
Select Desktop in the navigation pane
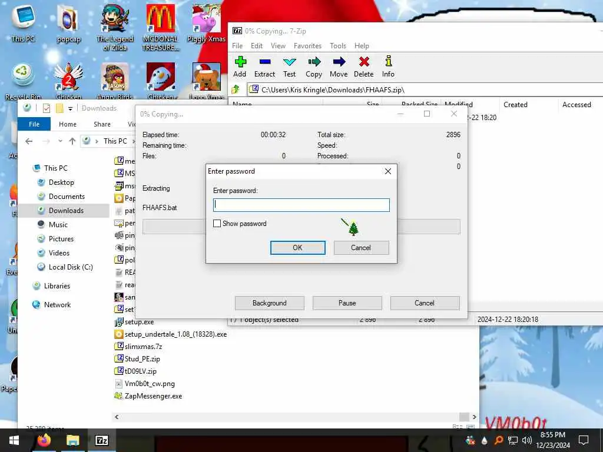[61, 182]
